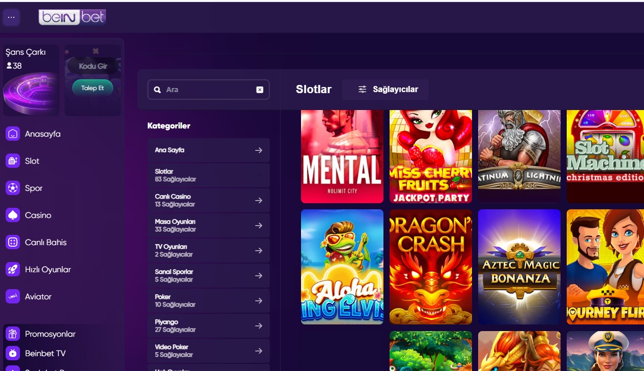The width and height of the screenshot is (644, 371).
Task: Click the Promosyonlar gift icon
Action: point(13,334)
